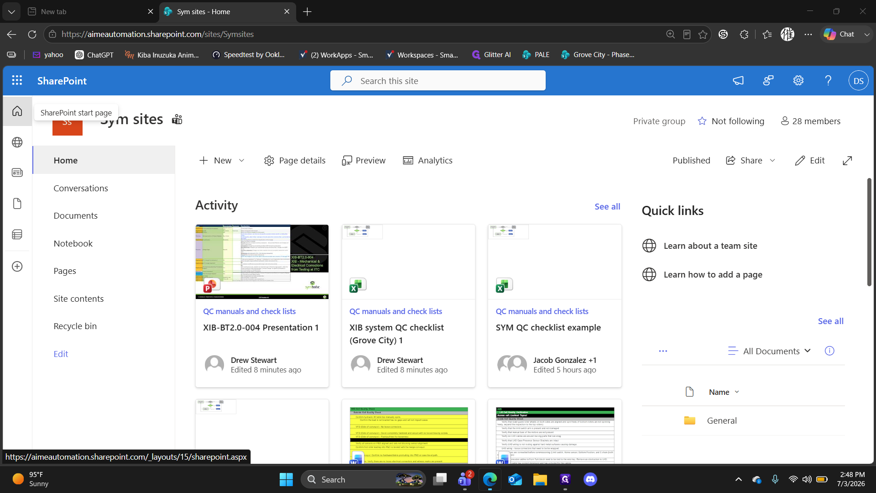This screenshot has height=493, width=876.
Task: Open reading view icon in address bar
Action: pyautogui.click(x=687, y=34)
